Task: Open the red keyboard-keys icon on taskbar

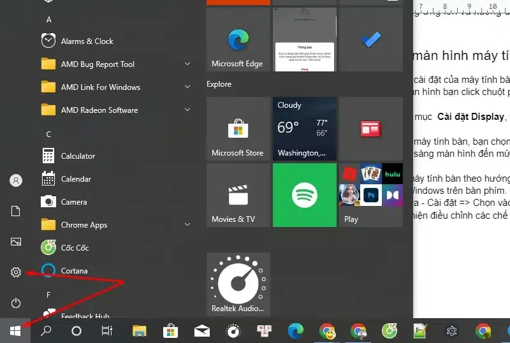Action: pos(264,331)
